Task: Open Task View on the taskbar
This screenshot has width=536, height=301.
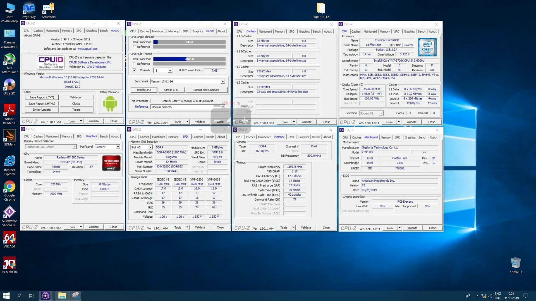Action: click(x=31, y=296)
